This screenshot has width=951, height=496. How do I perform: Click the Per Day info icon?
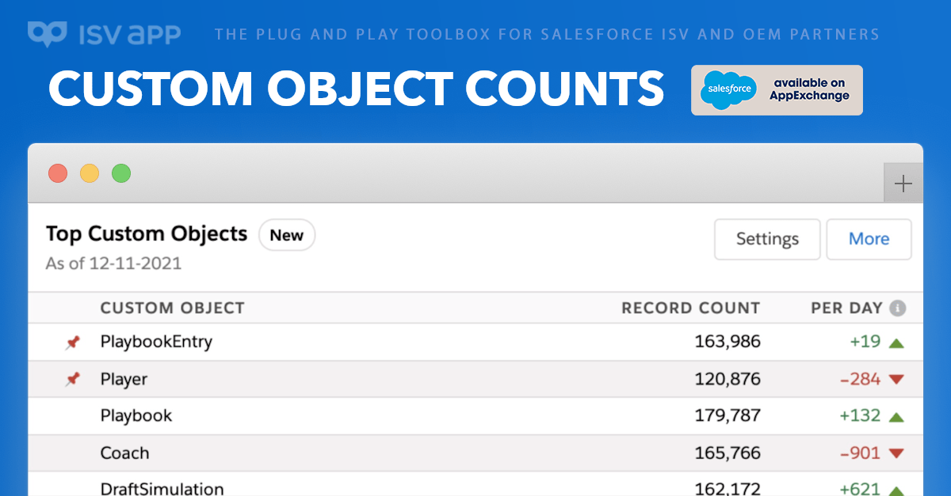(x=897, y=309)
